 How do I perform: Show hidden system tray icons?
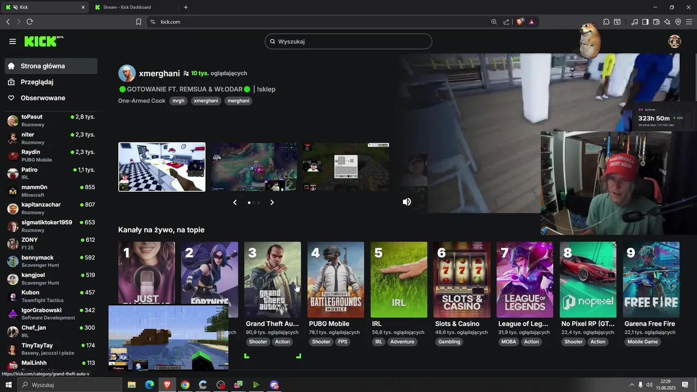tap(632, 385)
